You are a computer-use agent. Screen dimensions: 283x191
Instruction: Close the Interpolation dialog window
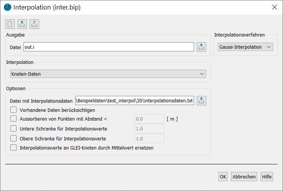tap(275, 7)
